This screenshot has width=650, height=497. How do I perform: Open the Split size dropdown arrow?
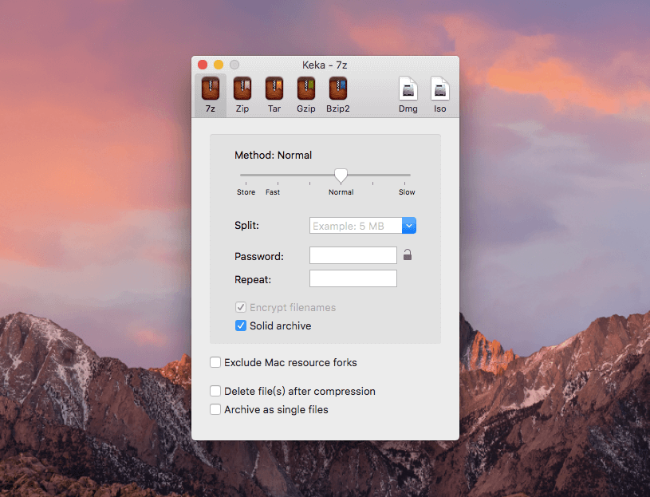pos(408,226)
